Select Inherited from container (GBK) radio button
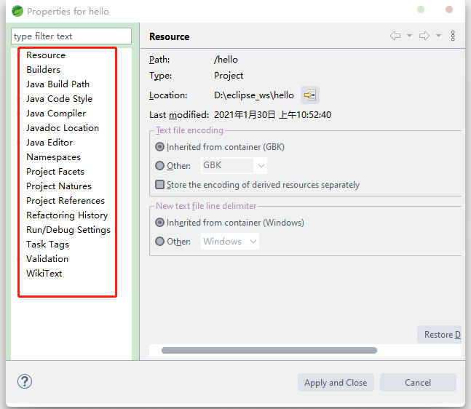The width and height of the screenshot is (471, 409). point(160,146)
